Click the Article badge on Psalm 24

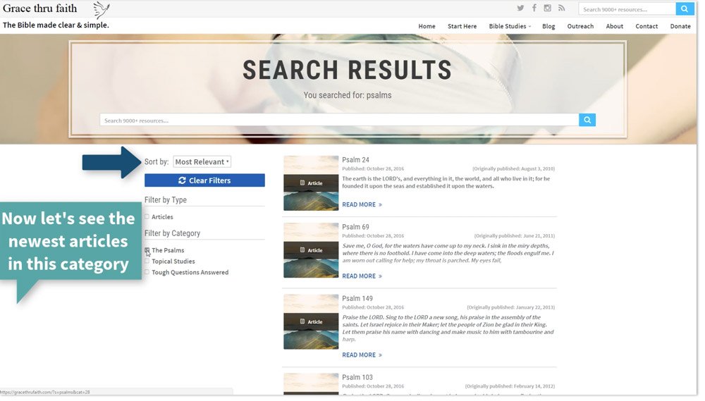point(311,183)
